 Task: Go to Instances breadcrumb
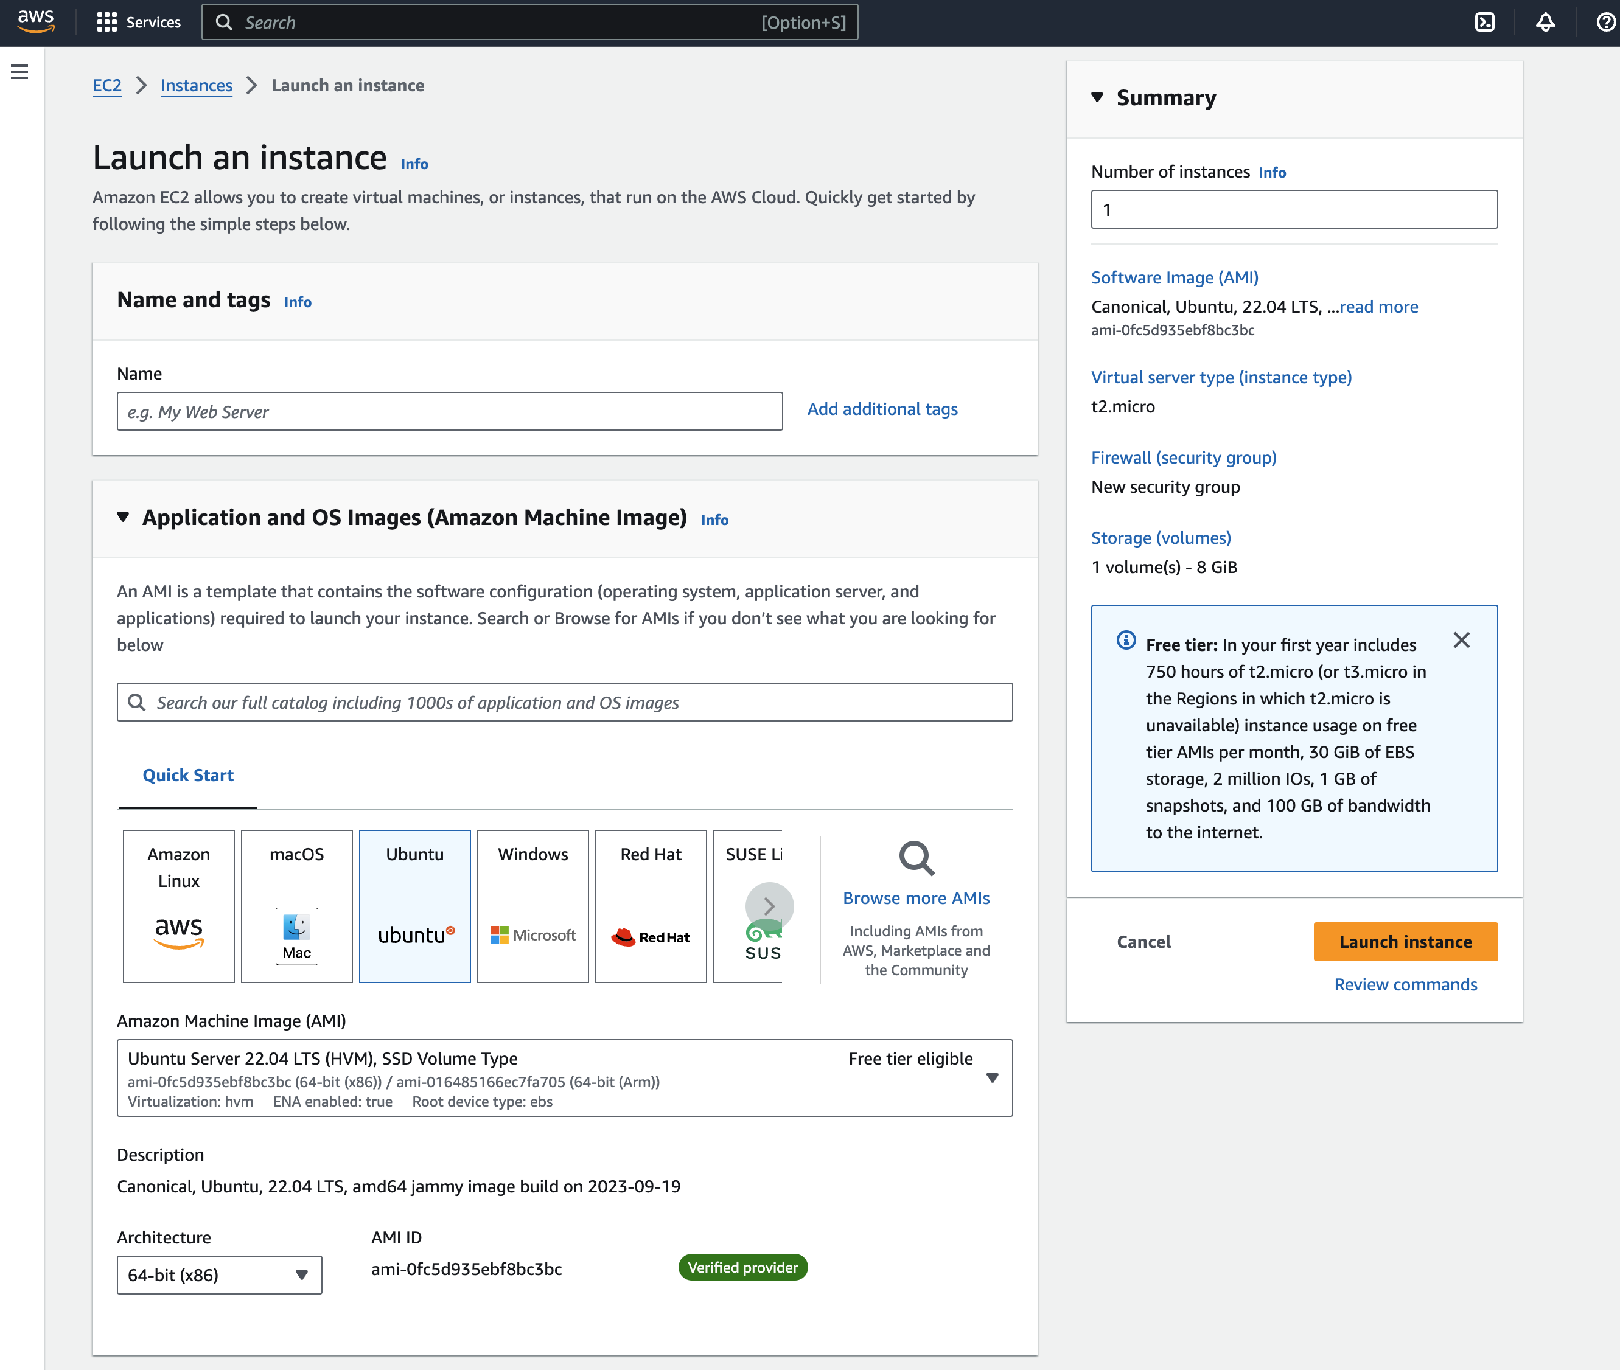[x=197, y=85]
